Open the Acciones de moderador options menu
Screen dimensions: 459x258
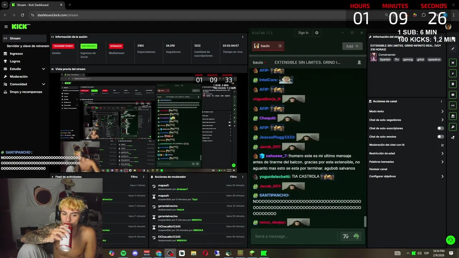pos(243,177)
